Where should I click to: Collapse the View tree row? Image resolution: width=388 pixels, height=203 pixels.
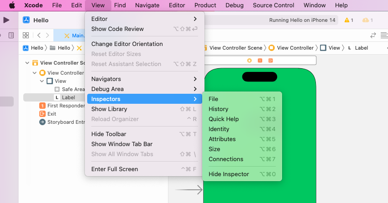42,81
